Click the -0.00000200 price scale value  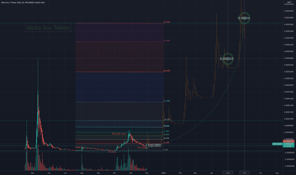pyautogui.click(x=289, y=159)
